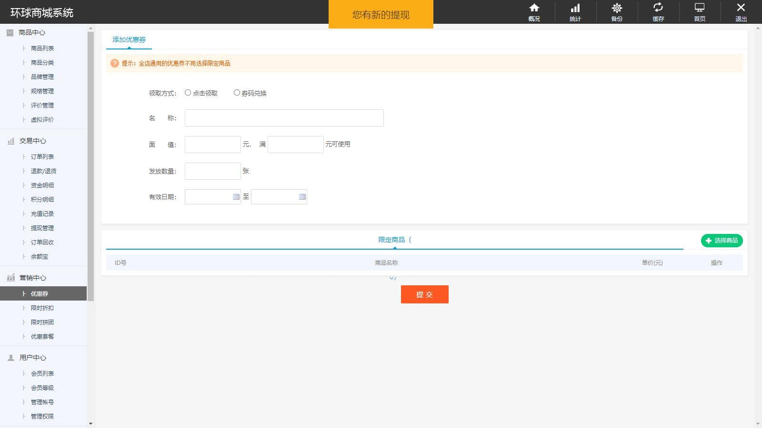Image resolution: width=762 pixels, height=428 pixels.
Task: Collapse the 交易中心 sidebar section
Action: tap(32, 141)
